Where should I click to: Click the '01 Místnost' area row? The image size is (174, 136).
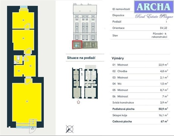click(x=140, y=65)
